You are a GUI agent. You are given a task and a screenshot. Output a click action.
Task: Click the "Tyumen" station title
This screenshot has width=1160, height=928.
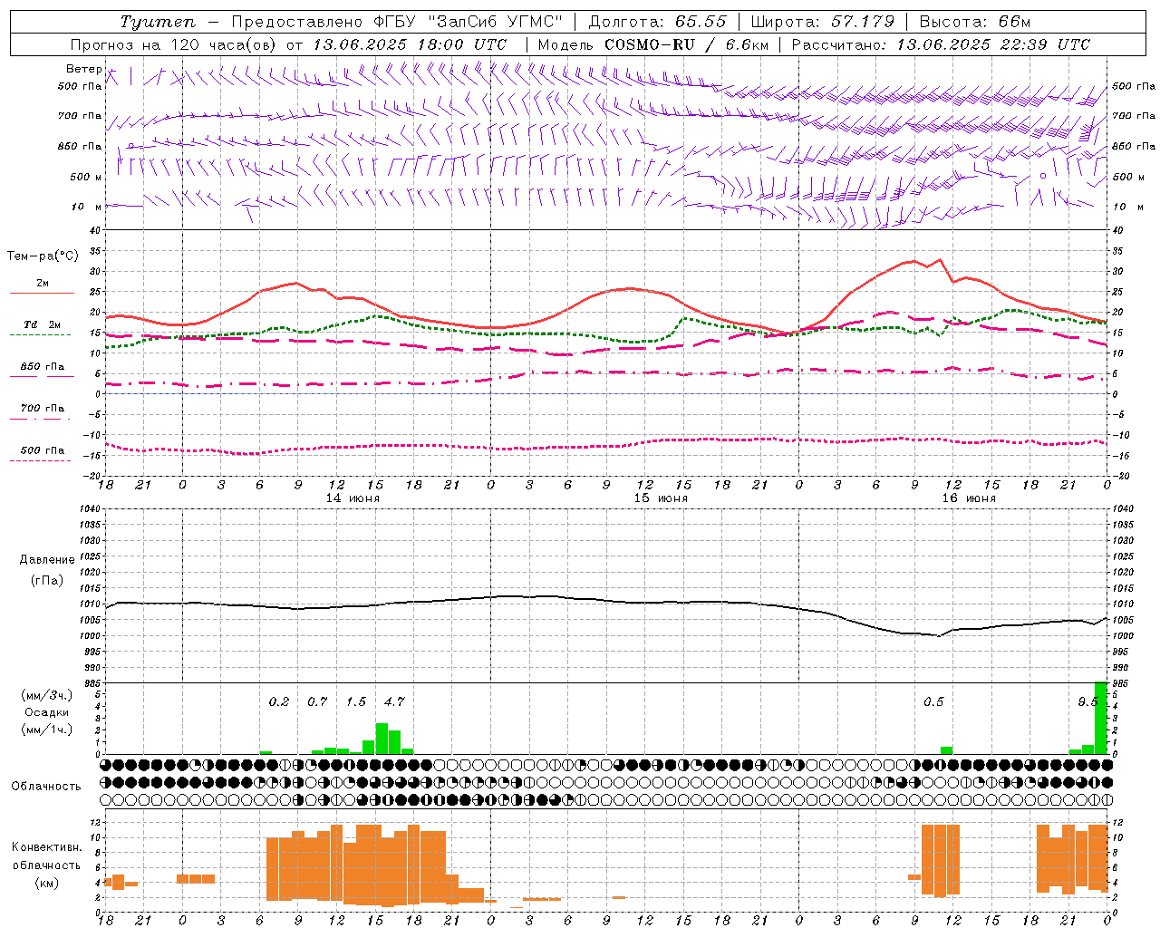tap(158, 22)
